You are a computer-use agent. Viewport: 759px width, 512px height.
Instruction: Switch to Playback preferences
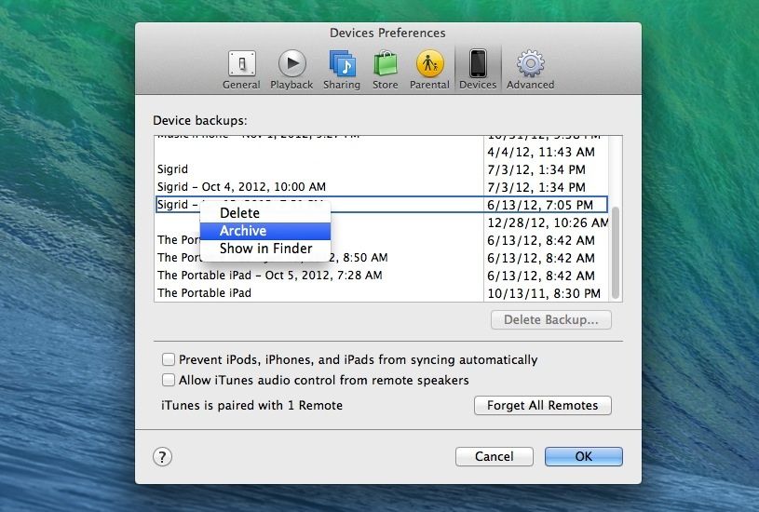click(x=291, y=69)
